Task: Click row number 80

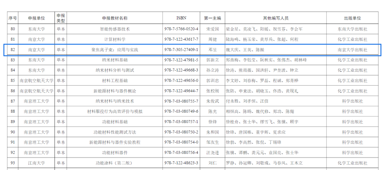Action: point(13,29)
